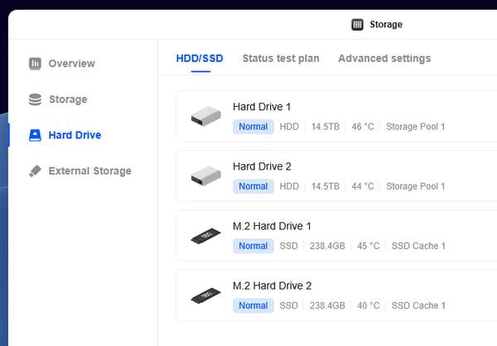Screen dimensions: 497x346
Task: Click the Storage database icon in sidebar
Action: pyautogui.click(x=35, y=99)
